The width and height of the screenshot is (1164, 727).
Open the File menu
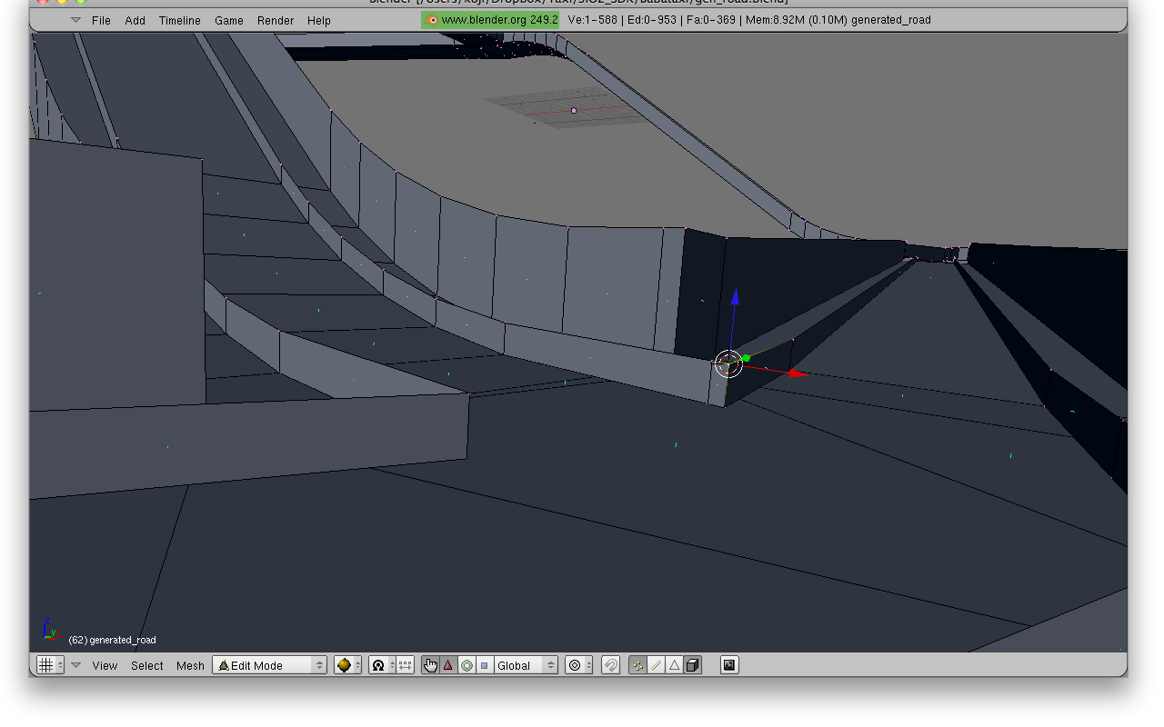[x=101, y=20]
